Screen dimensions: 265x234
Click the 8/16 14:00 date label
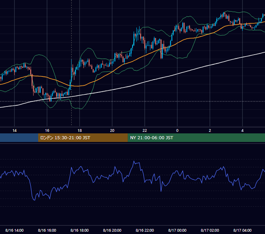click(14, 230)
